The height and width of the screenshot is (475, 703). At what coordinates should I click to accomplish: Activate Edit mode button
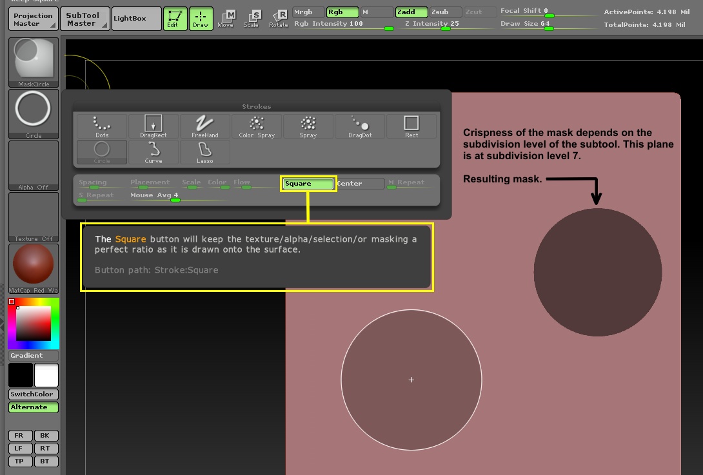pyautogui.click(x=175, y=19)
